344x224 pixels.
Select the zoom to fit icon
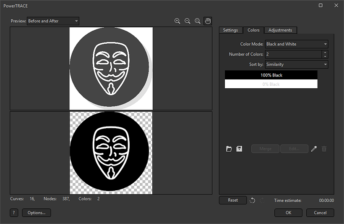tap(198, 21)
